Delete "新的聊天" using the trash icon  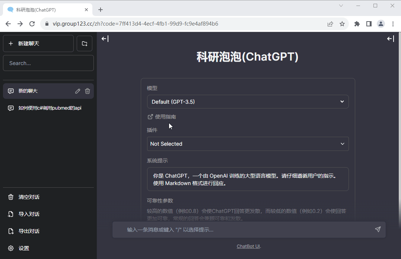point(87,91)
